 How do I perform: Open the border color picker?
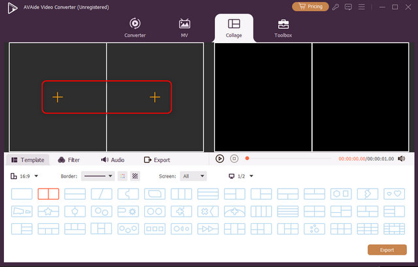122,176
